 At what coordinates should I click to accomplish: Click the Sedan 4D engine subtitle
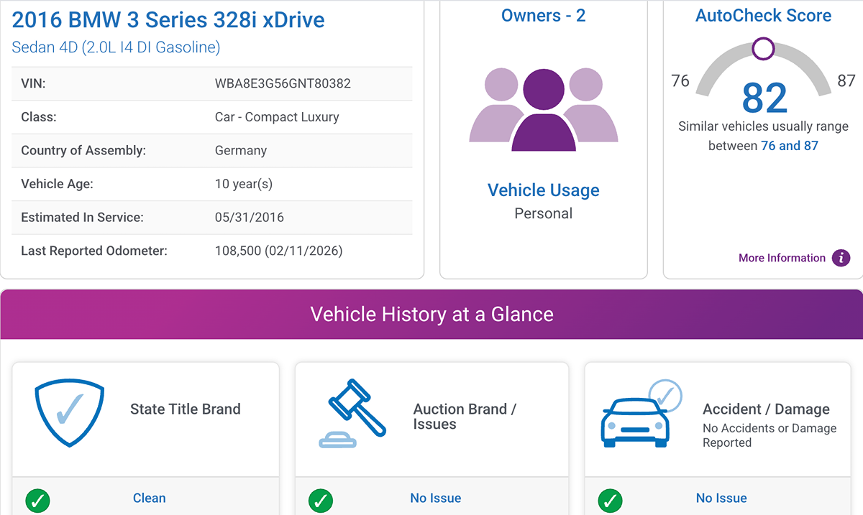coord(117,47)
